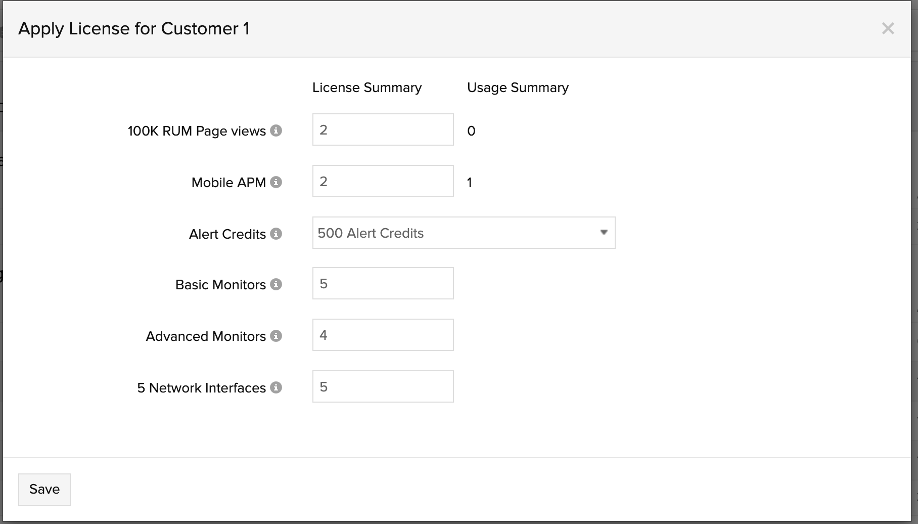Click the dialog title Apply License for Customer 1
This screenshot has height=524, width=918.
point(134,29)
